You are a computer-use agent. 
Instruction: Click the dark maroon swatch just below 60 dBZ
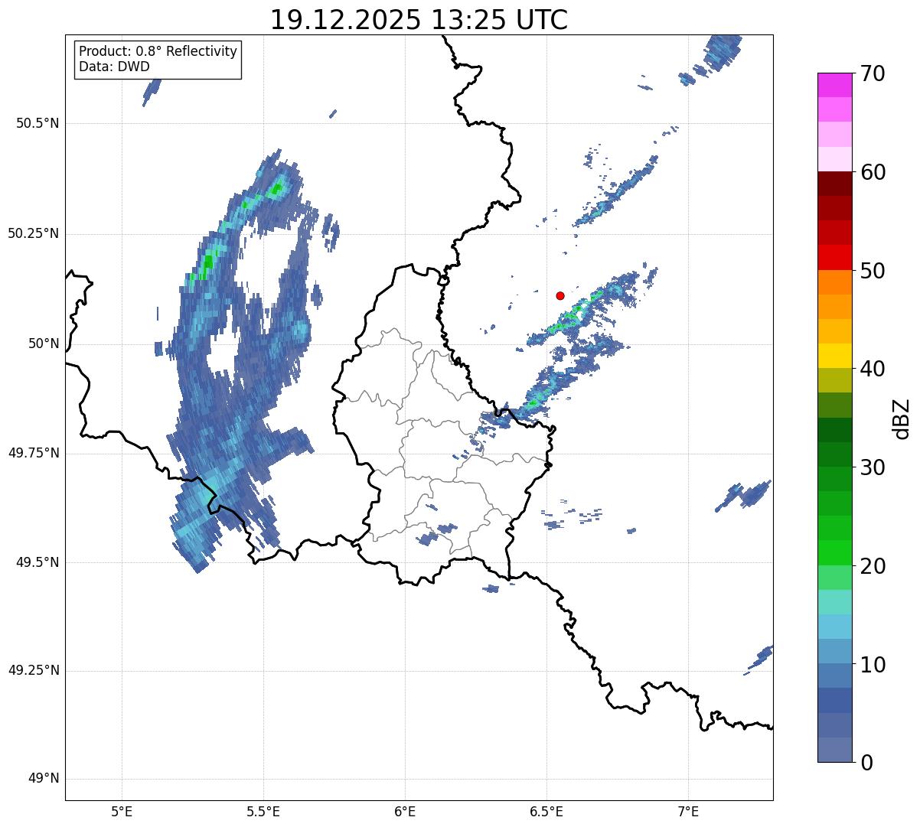(835, 184)
